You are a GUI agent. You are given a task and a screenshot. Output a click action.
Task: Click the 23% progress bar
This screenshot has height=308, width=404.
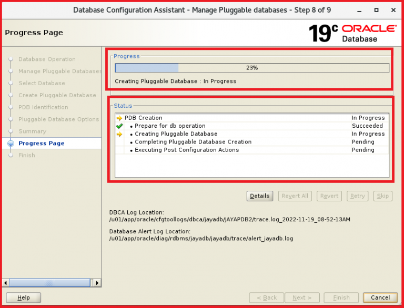252,68
